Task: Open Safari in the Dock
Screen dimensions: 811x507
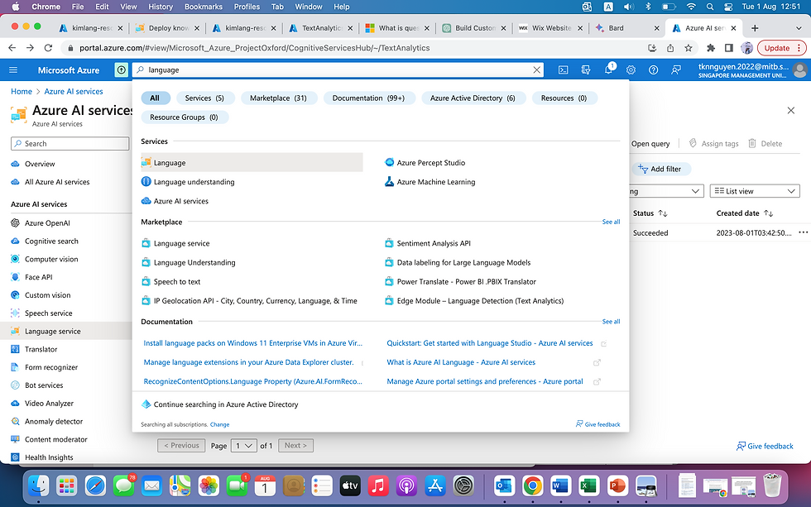Action: (x=95, y=485)
